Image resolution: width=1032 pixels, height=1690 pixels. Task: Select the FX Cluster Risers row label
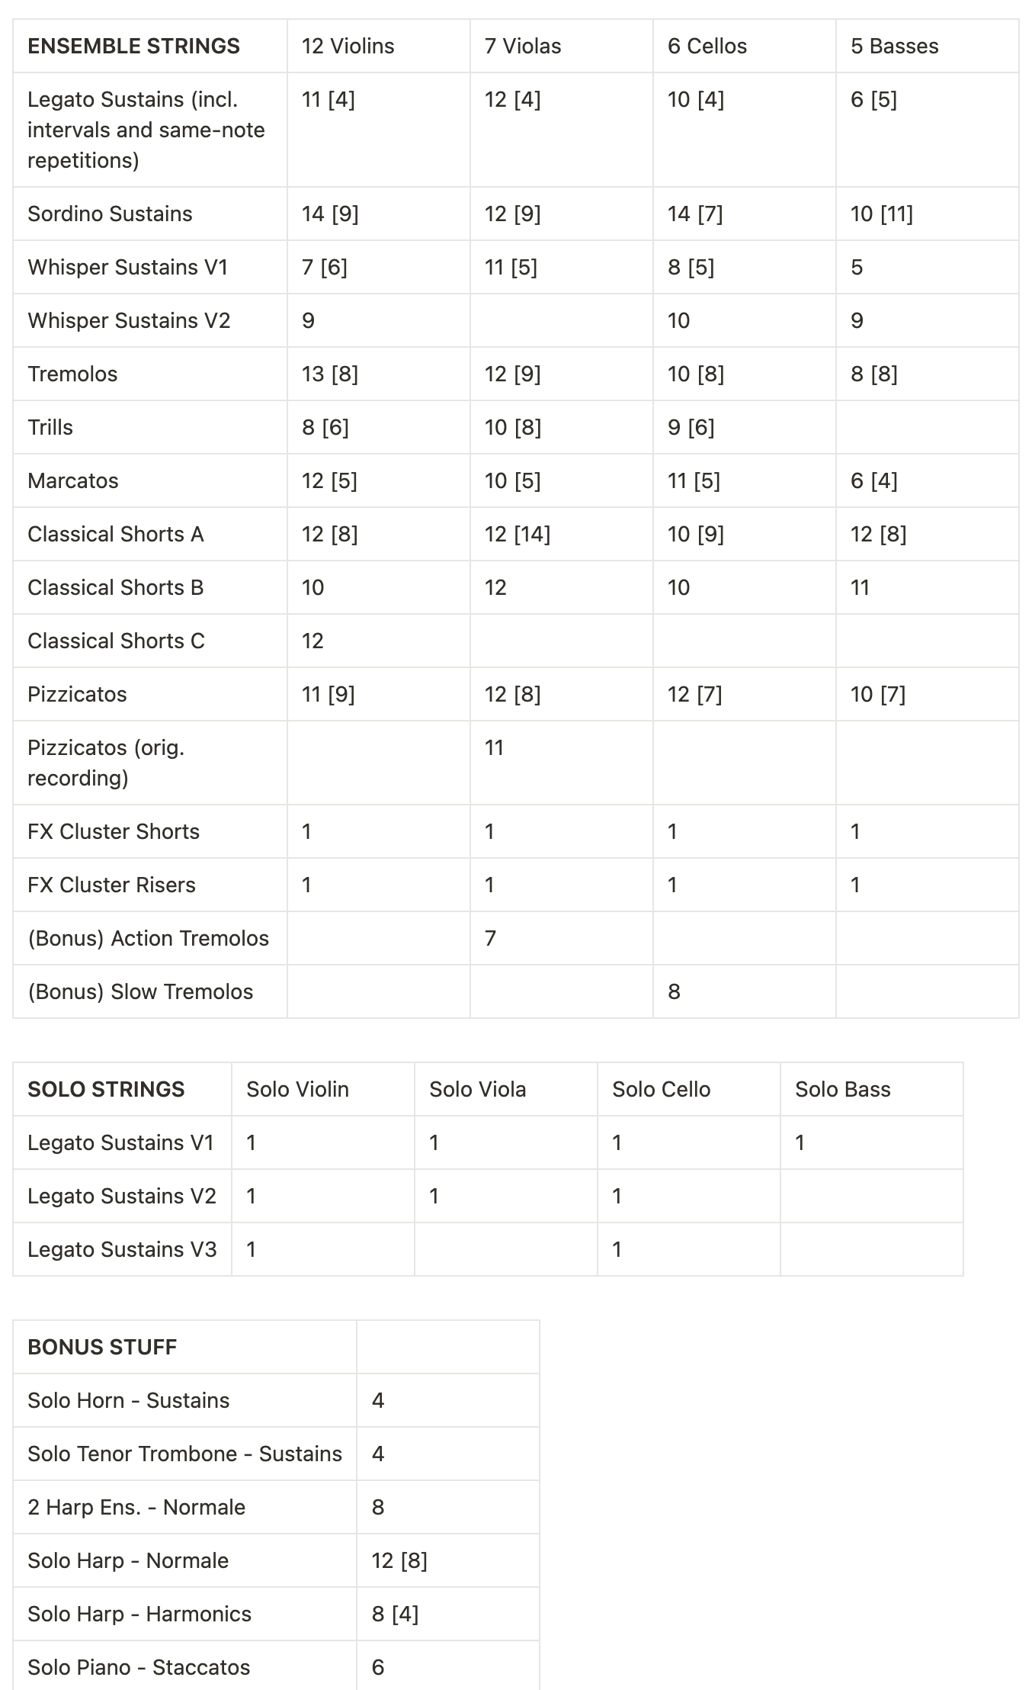(111, 885)
